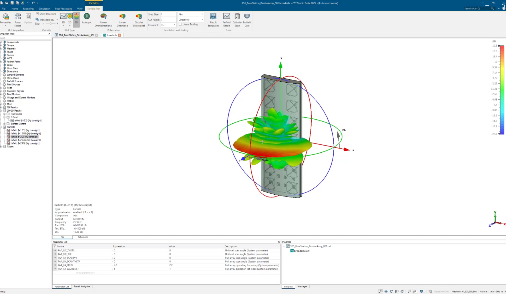Expand the Components tree node

(1, 42)
